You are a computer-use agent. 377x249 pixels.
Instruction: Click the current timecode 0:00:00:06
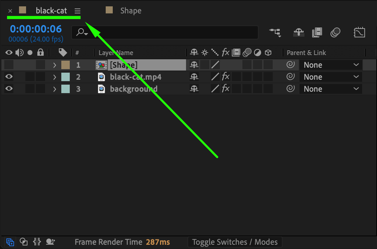(36, 29)
